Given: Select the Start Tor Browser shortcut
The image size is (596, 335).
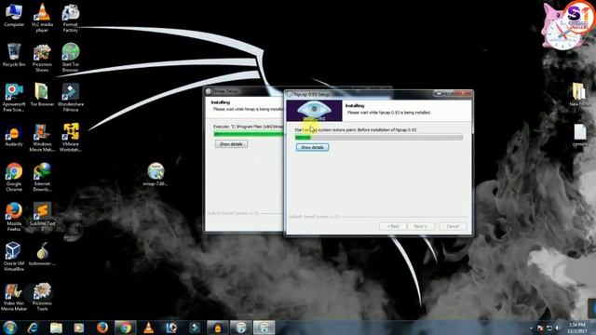Looking at the screenshot, I should click(x=71, y=58).
